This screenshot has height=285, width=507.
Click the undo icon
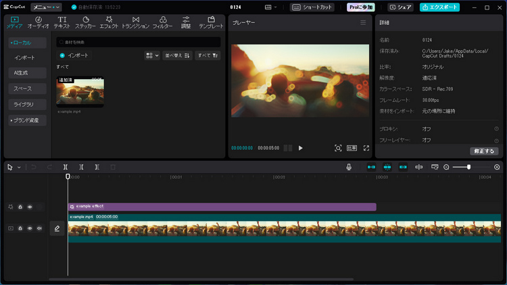pos(33,167)
